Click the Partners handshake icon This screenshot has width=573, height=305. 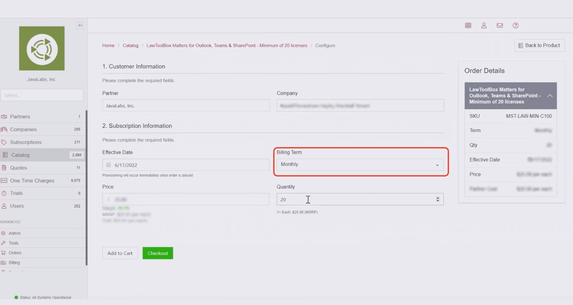[x=4, y=117]
